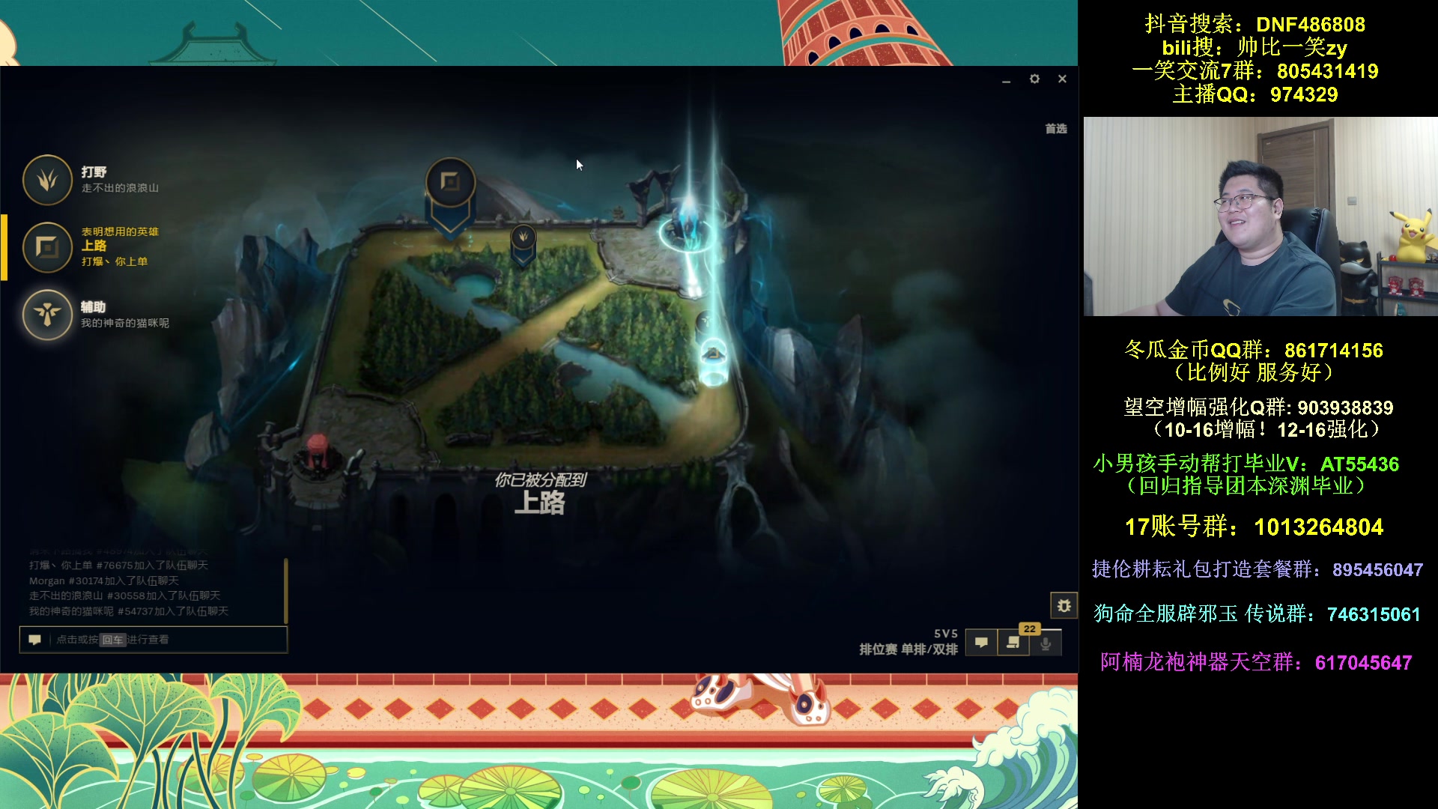Click the 5V5 mode label
Viewport: 1438px width, 809px height.
[946, 634]
